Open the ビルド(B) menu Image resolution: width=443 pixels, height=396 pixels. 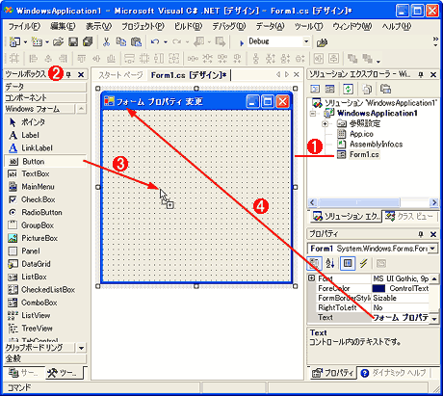188,26
